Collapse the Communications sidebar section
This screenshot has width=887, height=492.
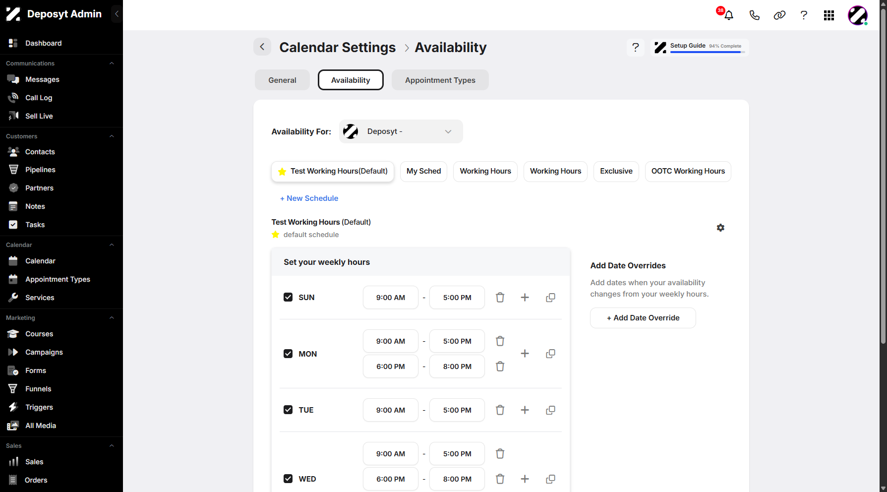point(112,63)
